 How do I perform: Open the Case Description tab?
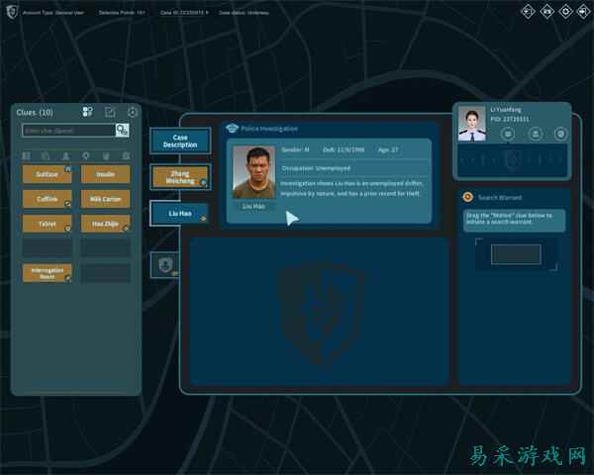click(x=180, y=141)
